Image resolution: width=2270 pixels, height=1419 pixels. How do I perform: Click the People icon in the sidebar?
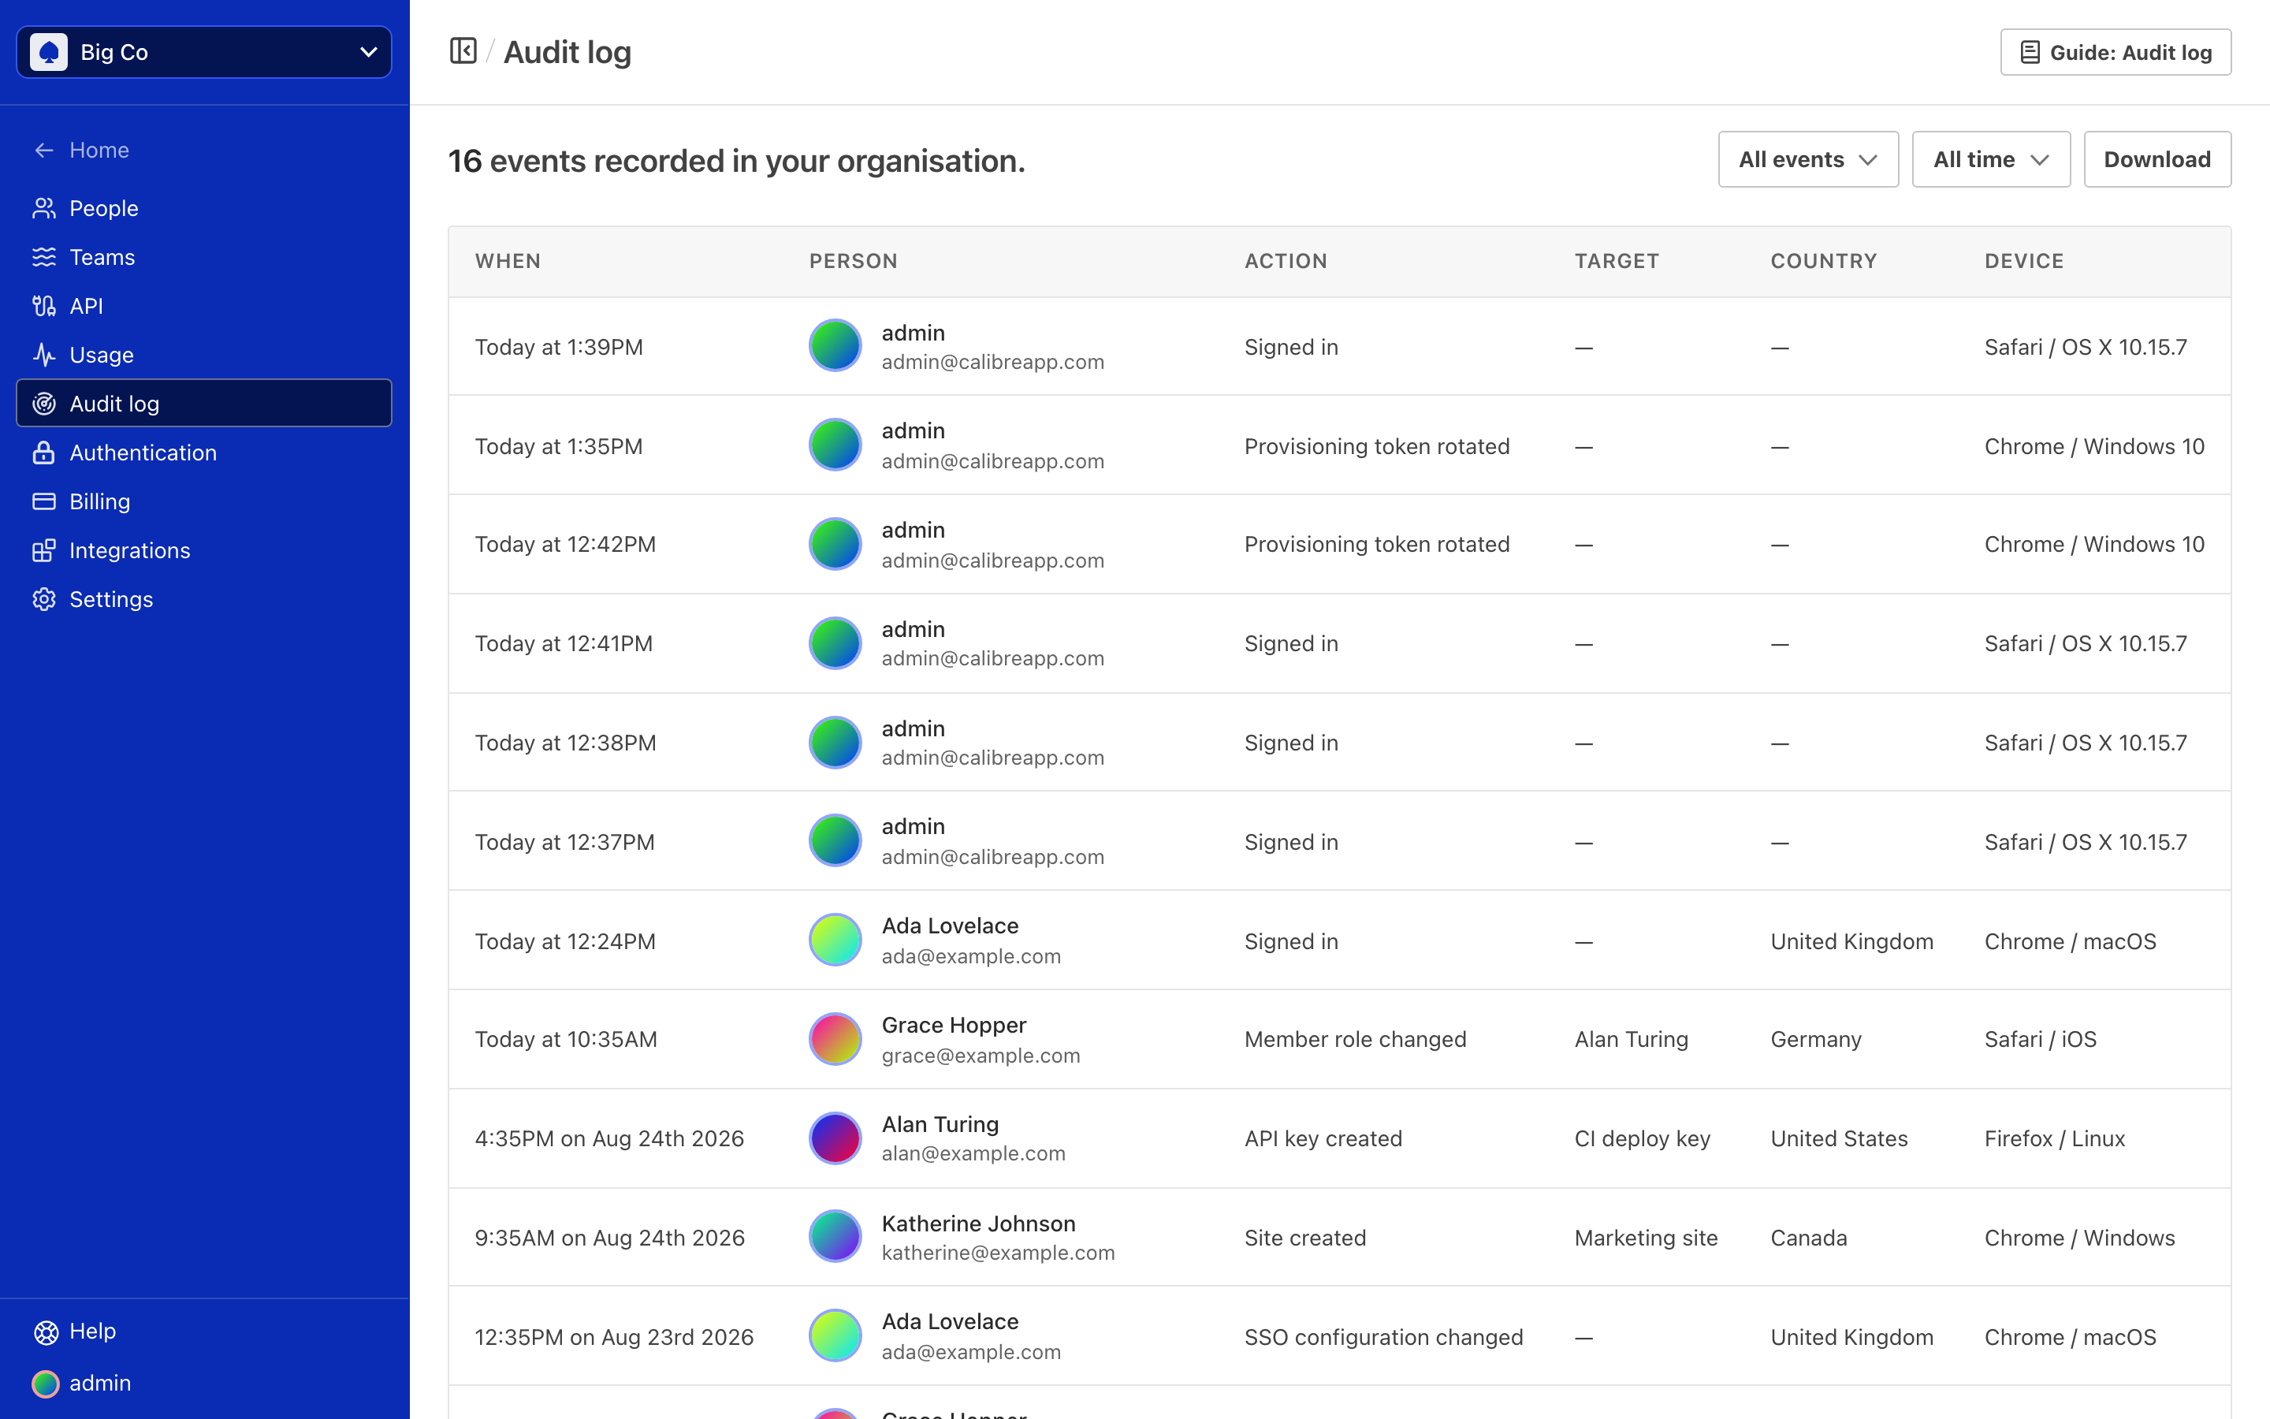pyautogui.click(x=44, y=208)
